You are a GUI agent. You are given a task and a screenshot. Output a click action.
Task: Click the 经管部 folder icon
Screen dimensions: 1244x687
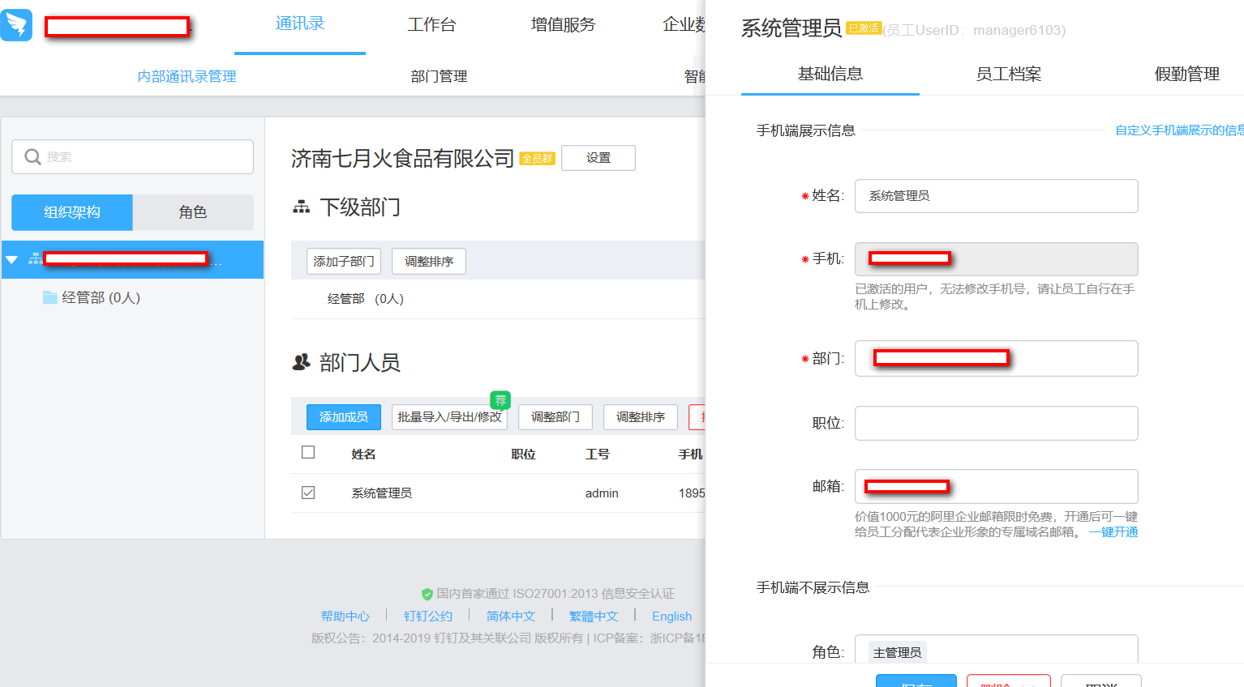click(49, 297)
